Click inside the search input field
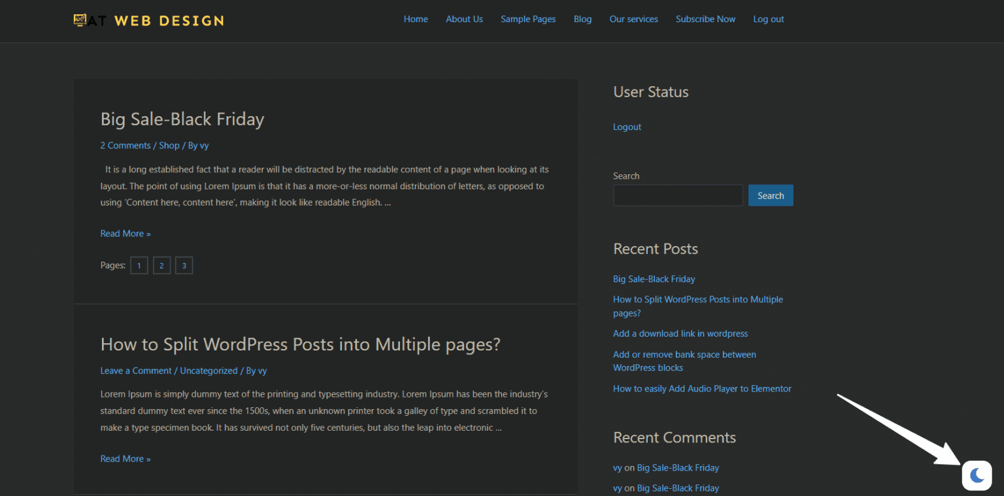This screenshot has width=1004, height=496. pyautogui.click(x=678, y=195)
